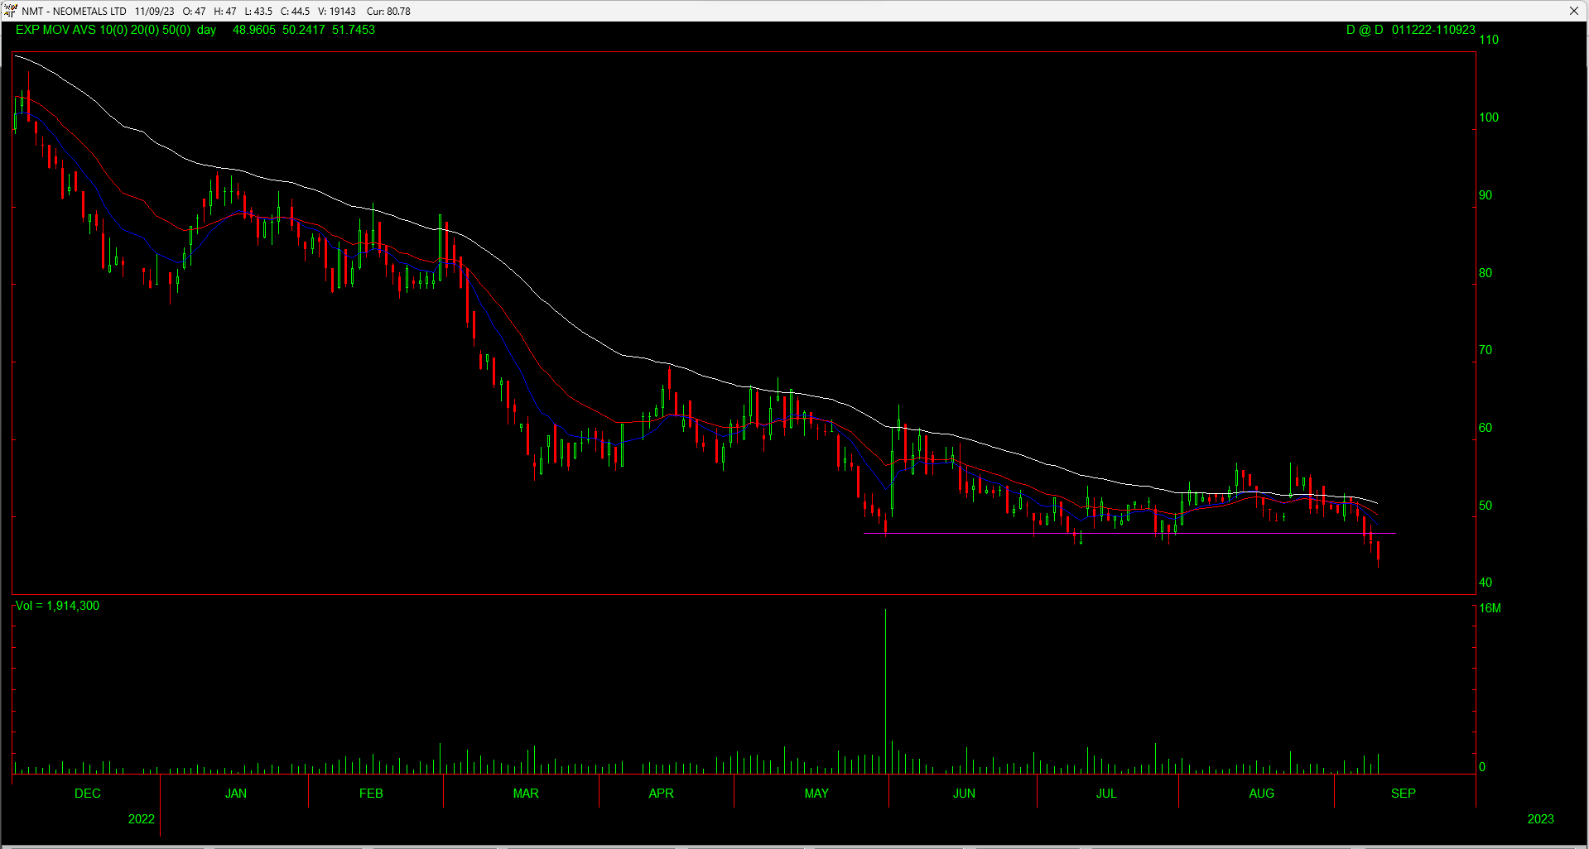Click the FEB month label

[371, 794]
